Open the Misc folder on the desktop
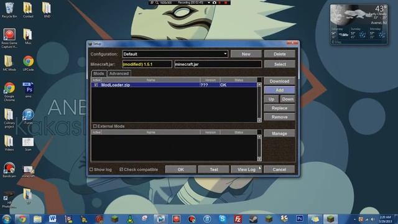 pyautogui.click(x=28, y=36)
